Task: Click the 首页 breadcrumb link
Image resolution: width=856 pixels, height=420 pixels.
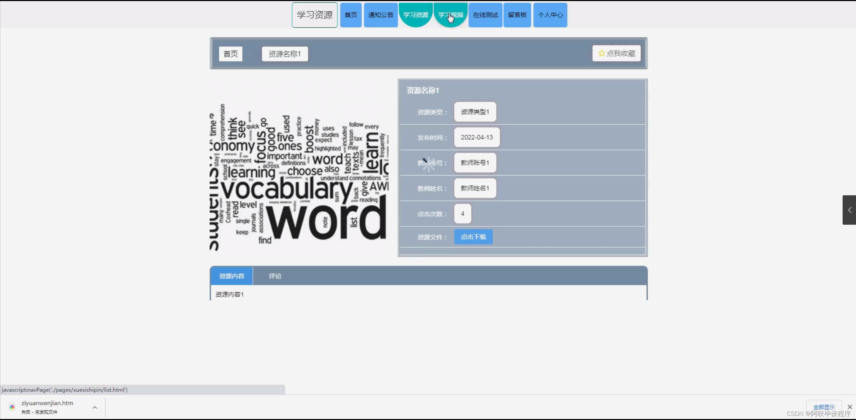Action: pos(231,54)
